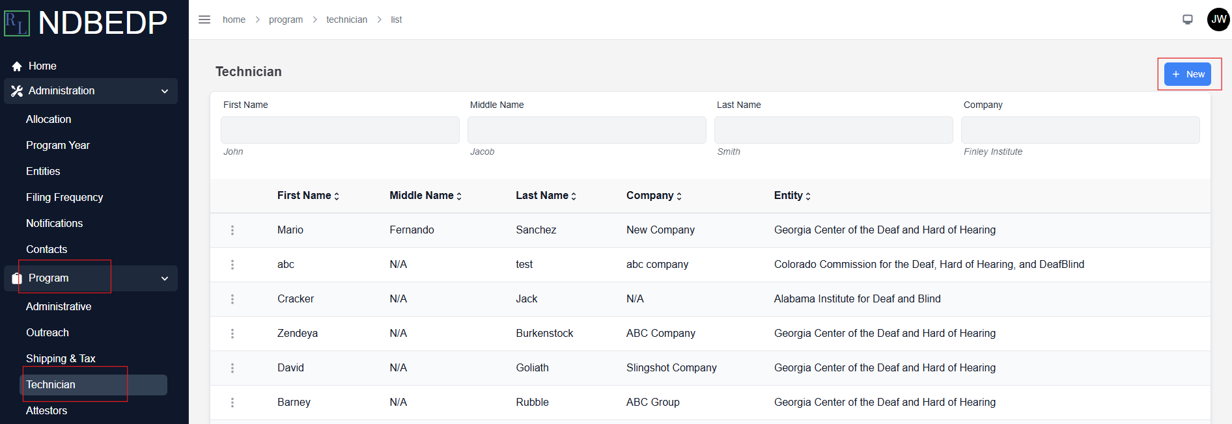Open Attestors in the sidebar

pyautogui.click(x=47, y=411)
